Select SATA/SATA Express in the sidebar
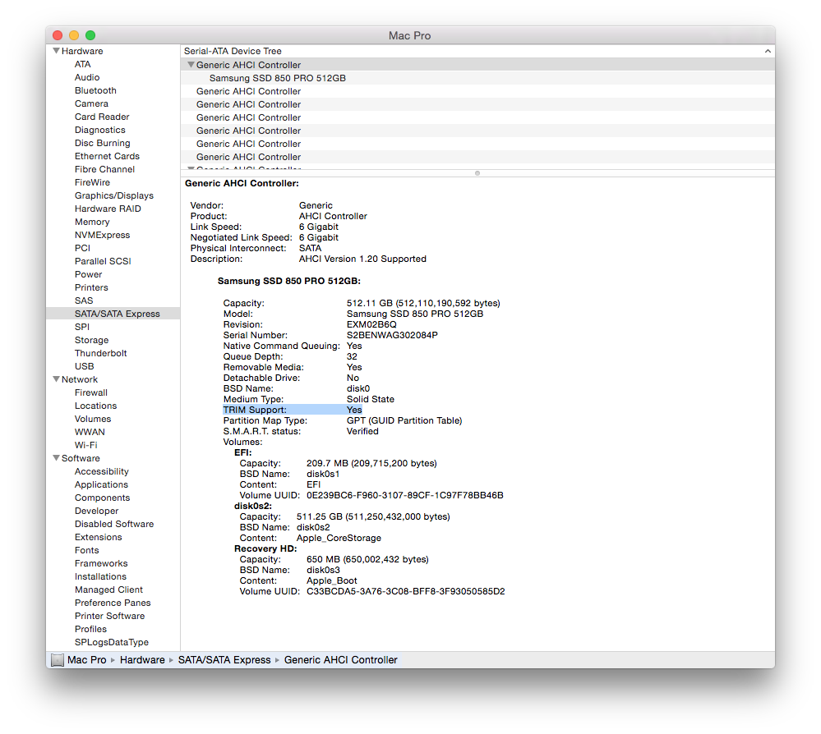821x734 pixels. tap(113, 314)
